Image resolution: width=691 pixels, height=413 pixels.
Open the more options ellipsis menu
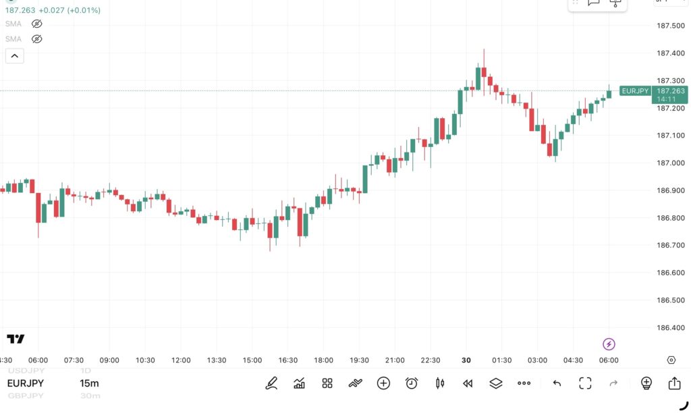click(x=524, y=383)
